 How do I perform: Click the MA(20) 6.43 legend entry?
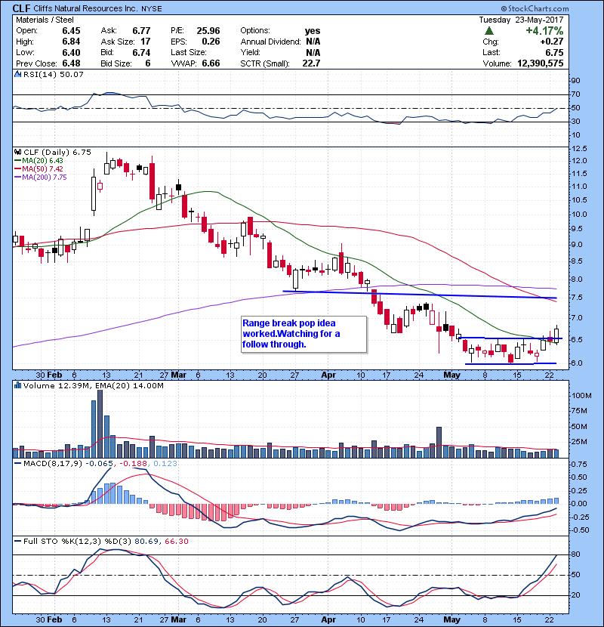[x=39, y=161]
